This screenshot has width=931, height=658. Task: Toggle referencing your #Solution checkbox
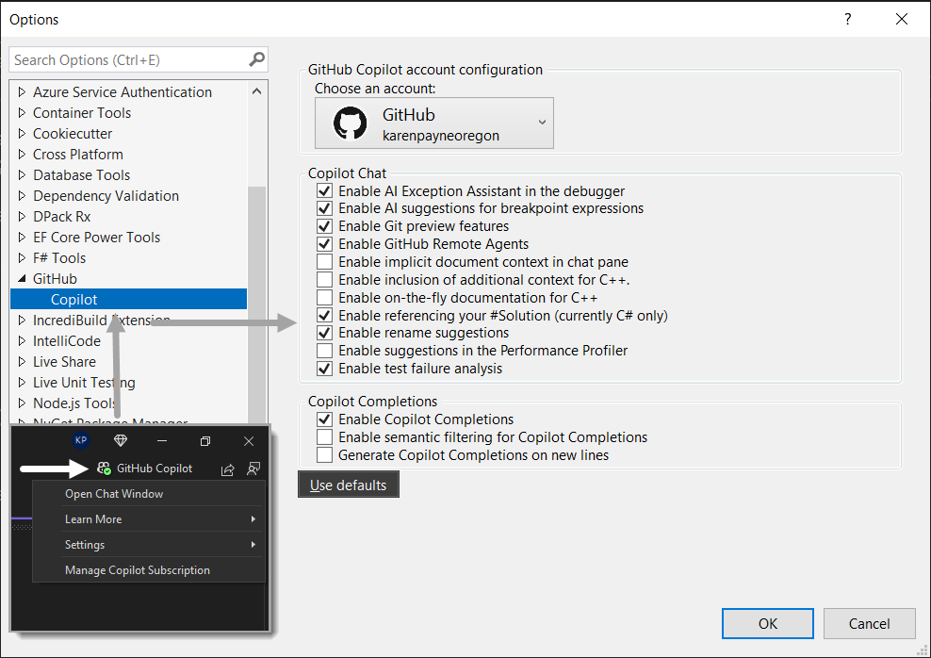click(x=324, y=316)
